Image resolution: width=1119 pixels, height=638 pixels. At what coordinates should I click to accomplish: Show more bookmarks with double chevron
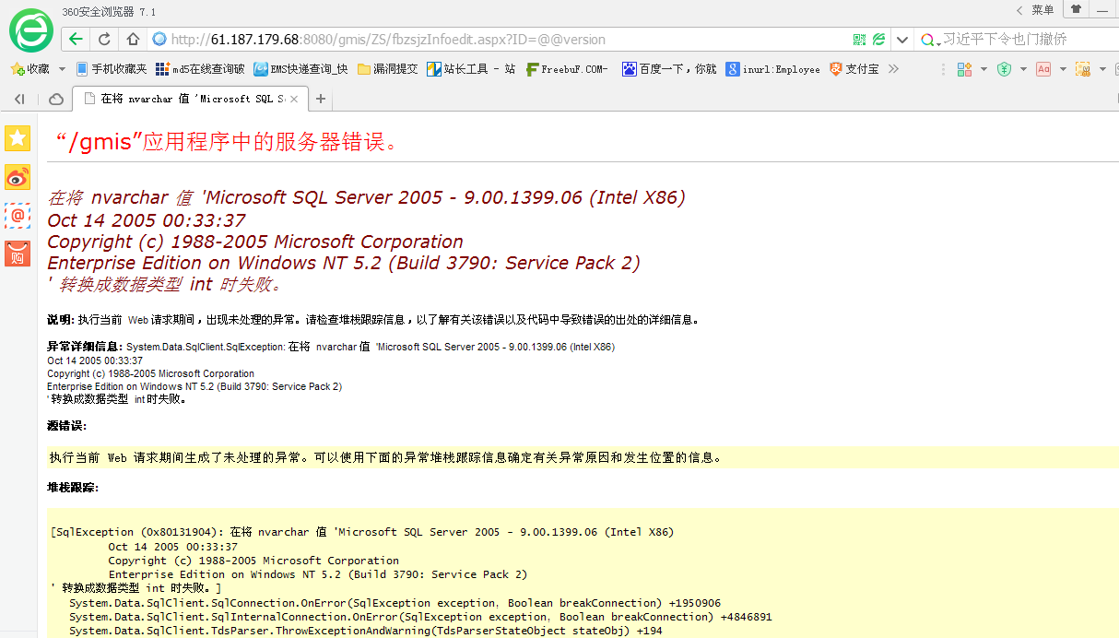click(x=893, y=69)
